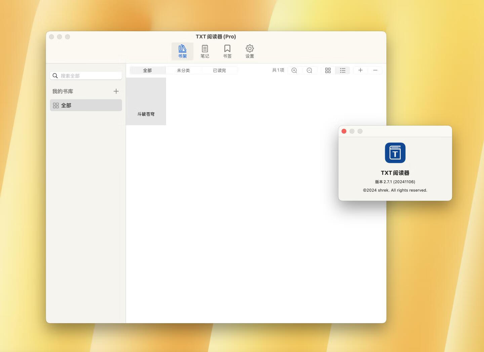Open the 设置 settings gear

click(250, 51)
